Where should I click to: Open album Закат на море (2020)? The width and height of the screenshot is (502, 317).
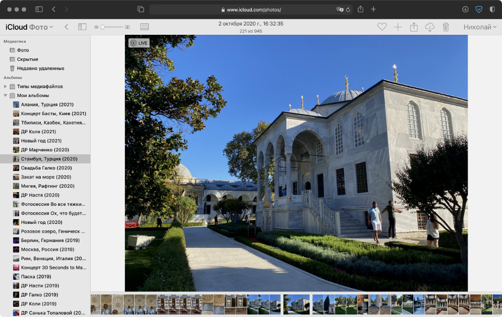click(45, 177)
